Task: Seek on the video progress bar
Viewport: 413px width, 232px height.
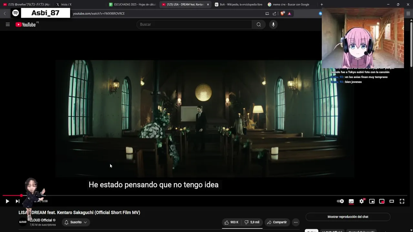Action: 205,195
